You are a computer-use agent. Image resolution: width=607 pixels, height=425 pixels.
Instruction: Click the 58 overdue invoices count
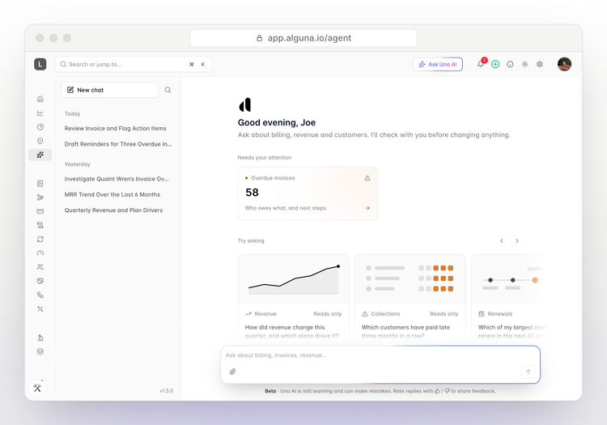click(252, 193)
